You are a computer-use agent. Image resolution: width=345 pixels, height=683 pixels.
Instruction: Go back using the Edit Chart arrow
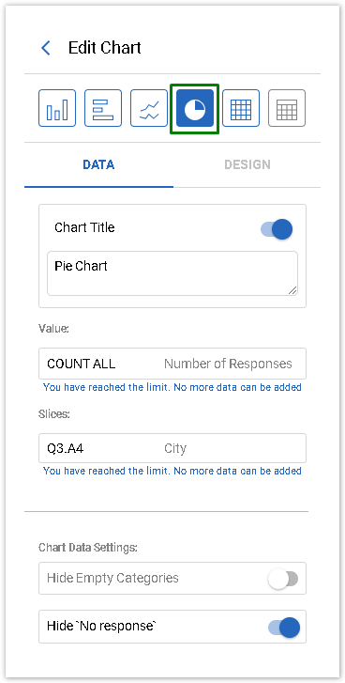[46, 48]
